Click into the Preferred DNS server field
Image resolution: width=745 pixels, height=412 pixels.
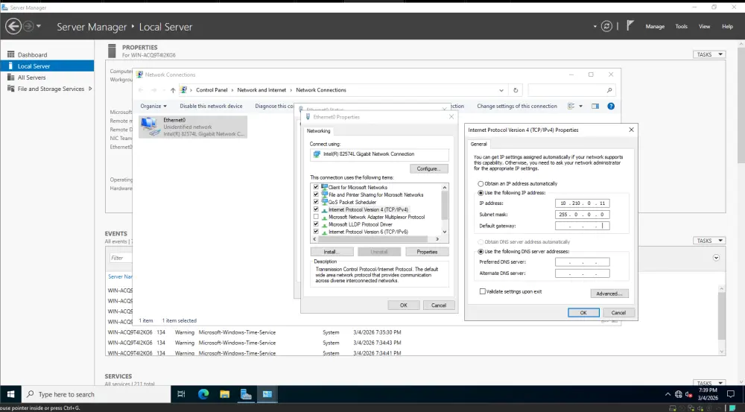[x=582, y=262]
